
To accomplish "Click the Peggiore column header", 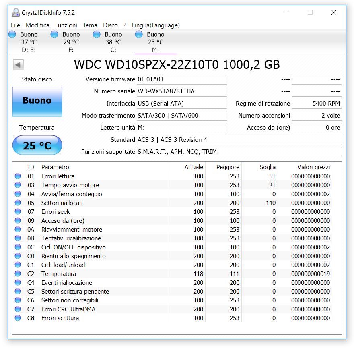I will point(224,167).
